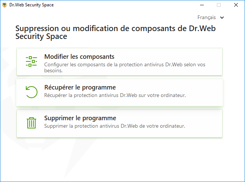Viewport: 245px width, 182px height.
Task: Click the 'Récupérer la protection antivirus' description text
Action: (115, 95)
